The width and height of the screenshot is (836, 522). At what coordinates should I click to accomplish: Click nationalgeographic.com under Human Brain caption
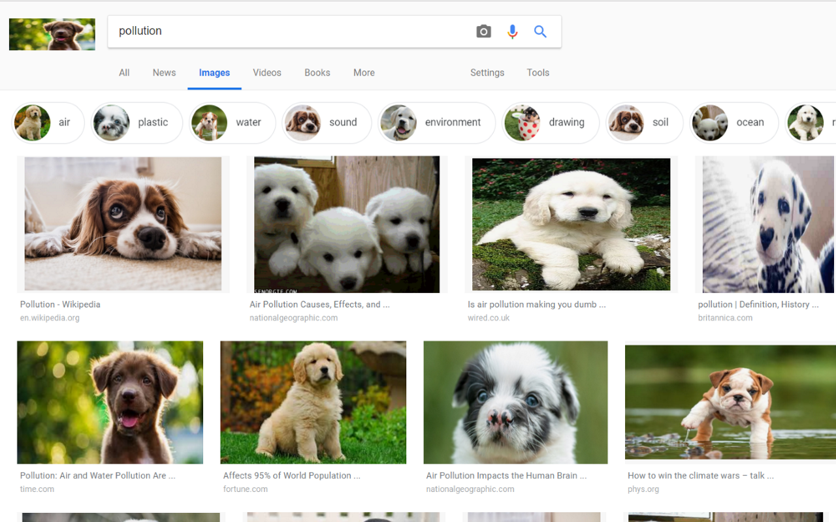click(470, 489)
